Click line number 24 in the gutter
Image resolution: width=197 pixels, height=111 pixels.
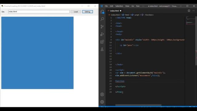click(x=111, y=81)
